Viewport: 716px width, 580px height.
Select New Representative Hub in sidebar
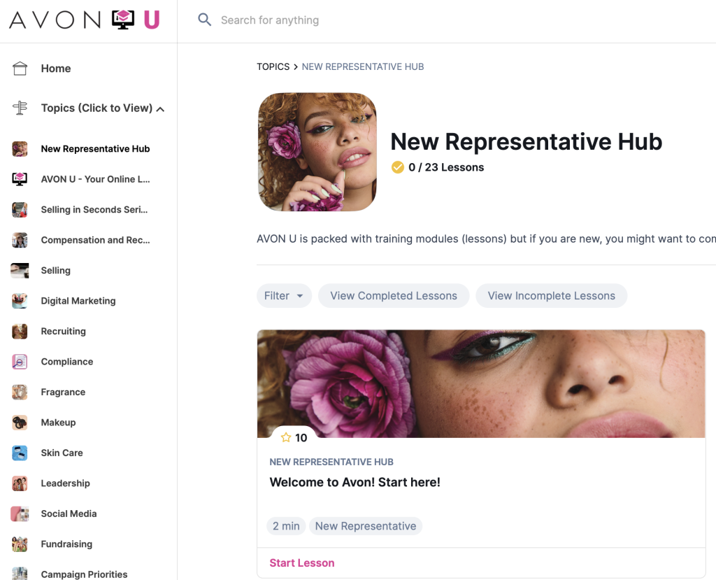pos(95,148)
